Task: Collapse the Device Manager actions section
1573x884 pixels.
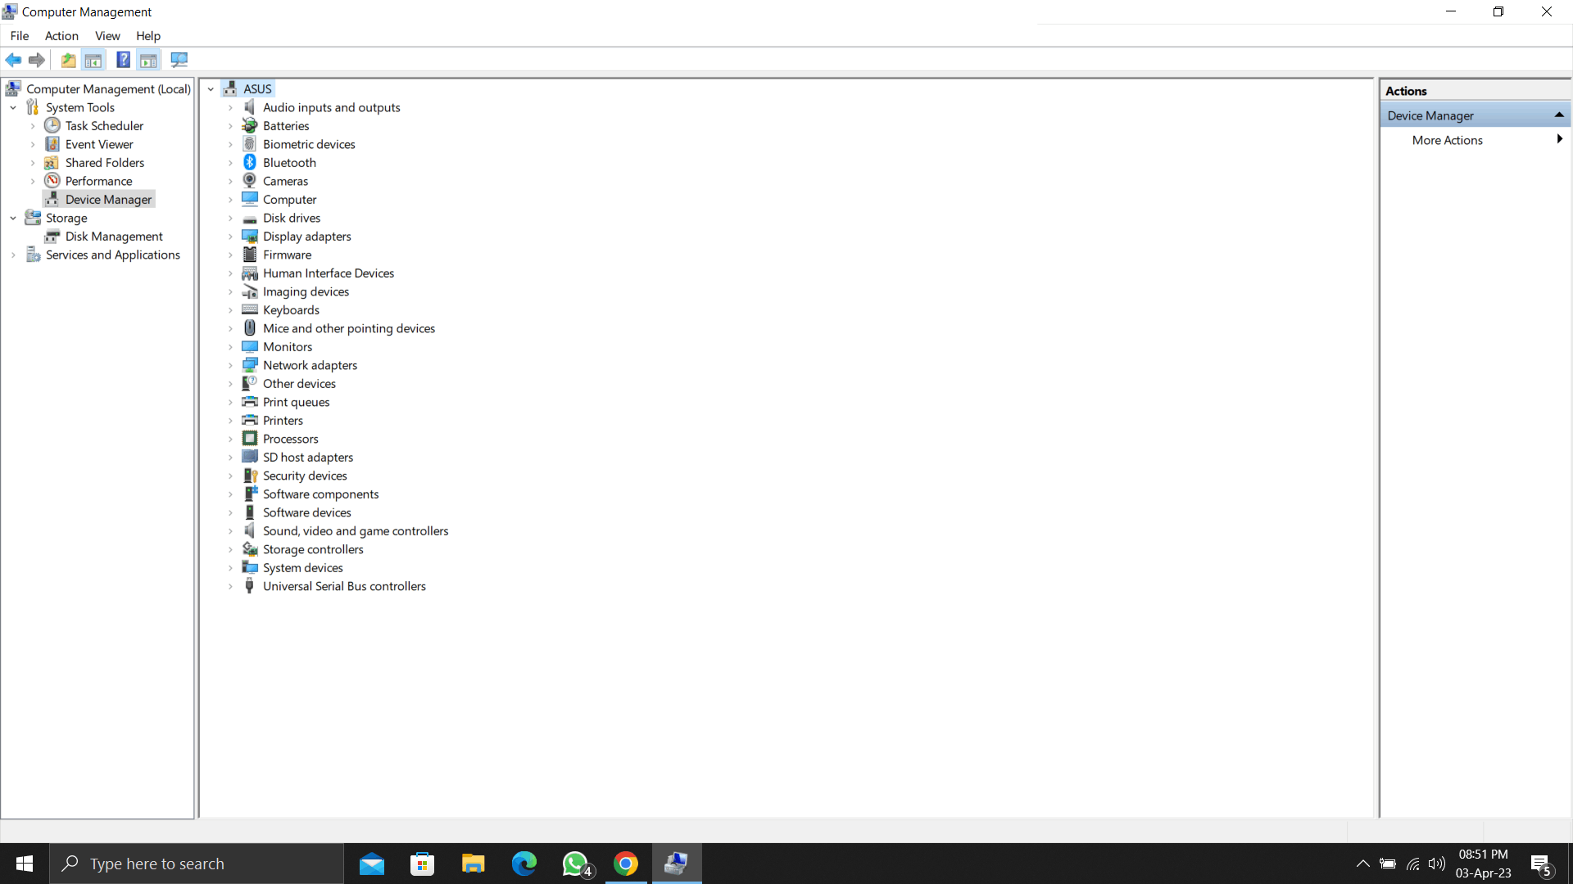Action: pos(1558,115)
